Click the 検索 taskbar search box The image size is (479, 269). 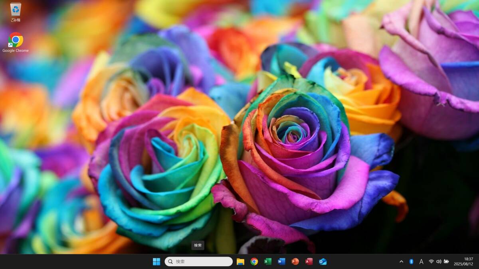pyautogui.click(x=198, y=261)
